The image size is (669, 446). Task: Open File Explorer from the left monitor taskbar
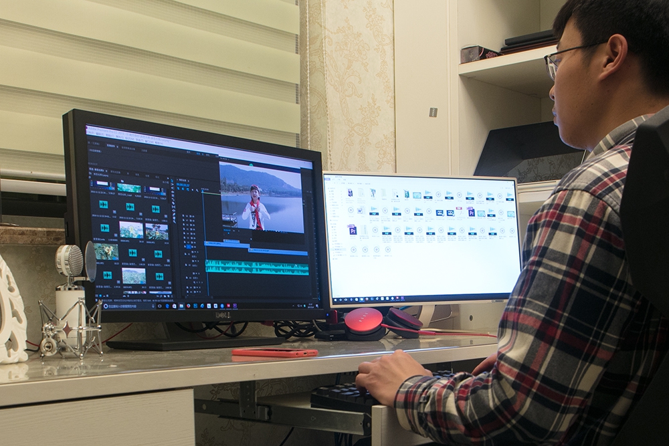tap(181, 306)
